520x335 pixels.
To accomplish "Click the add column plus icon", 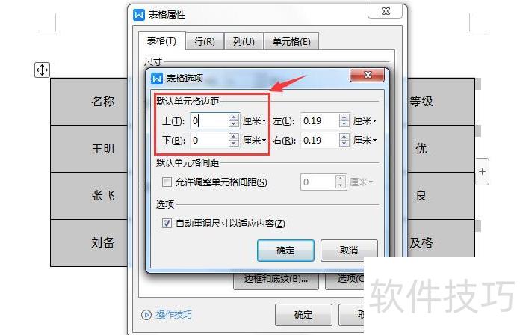I will coord(482,172).
